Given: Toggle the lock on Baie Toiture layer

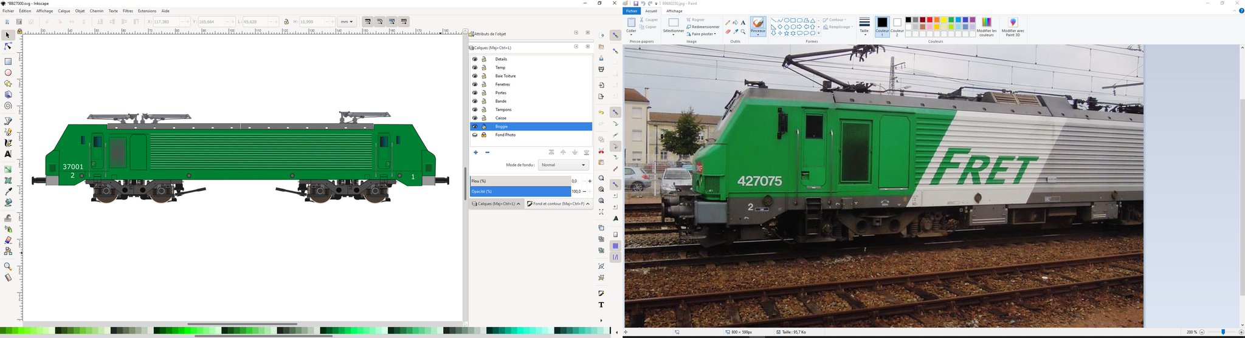Looking at the screenshot, I should click(484, 76).
